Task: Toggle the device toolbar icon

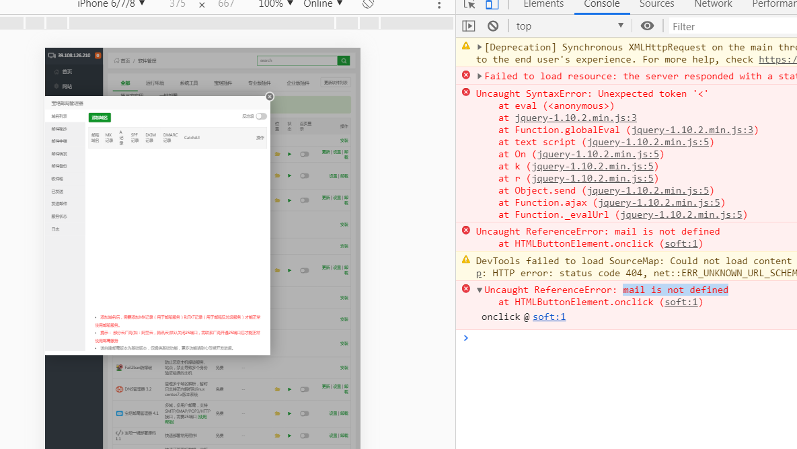Action: pos(492,4)
